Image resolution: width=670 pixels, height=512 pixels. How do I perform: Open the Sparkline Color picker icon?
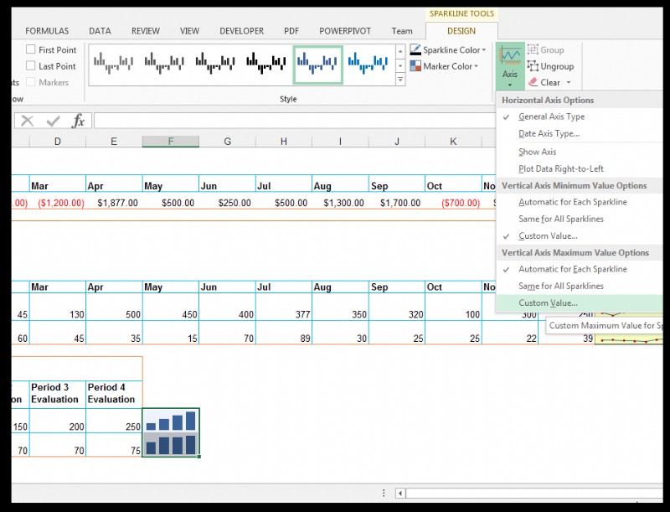point(416,49)
